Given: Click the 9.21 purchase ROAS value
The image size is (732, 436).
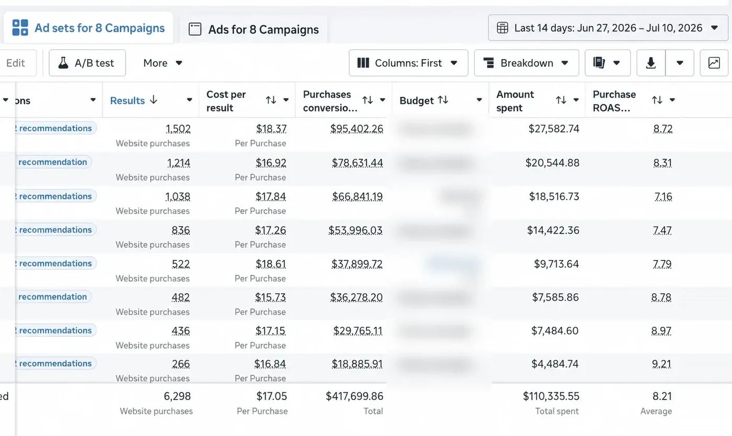Looking at the screenshot, I should pyautogui.click(x=662, y=364).
